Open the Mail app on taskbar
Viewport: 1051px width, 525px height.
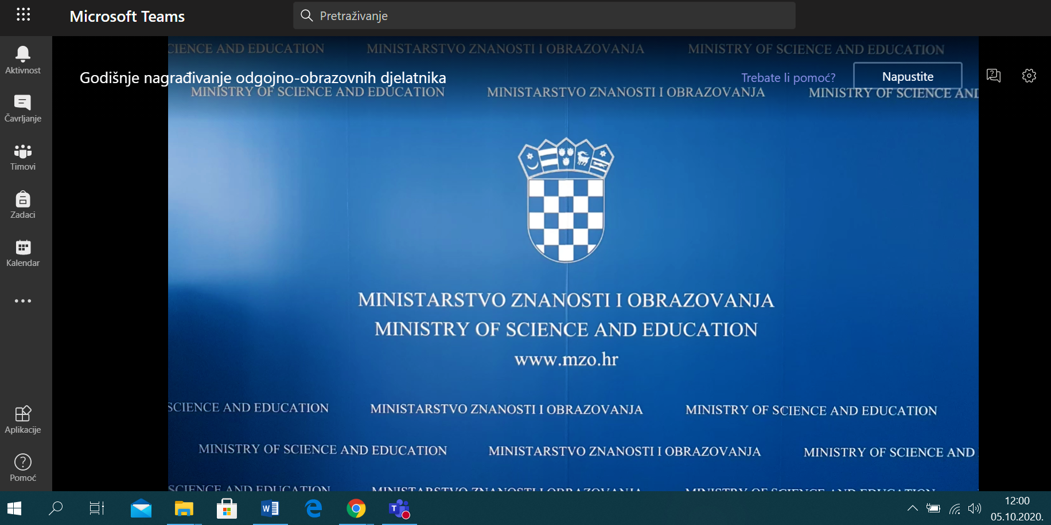pyautogui.click(x=141, y=508)
